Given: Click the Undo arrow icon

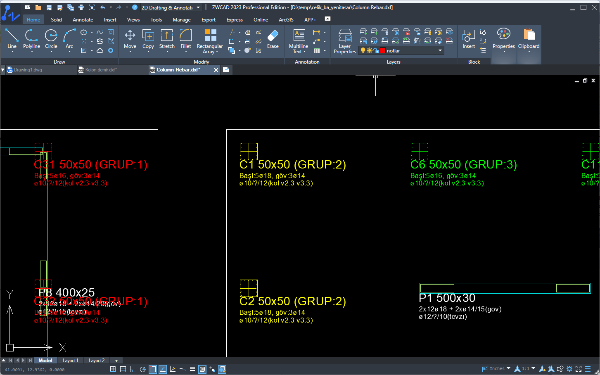Looking at the screenshot, I should (x=103, y=7).
